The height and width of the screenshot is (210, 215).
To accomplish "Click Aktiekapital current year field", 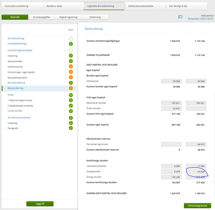I will click(x=171, y=81).
